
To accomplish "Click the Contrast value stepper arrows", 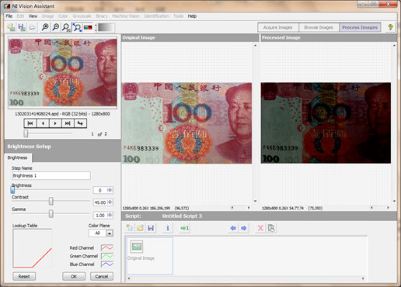I will click(110, 202).
